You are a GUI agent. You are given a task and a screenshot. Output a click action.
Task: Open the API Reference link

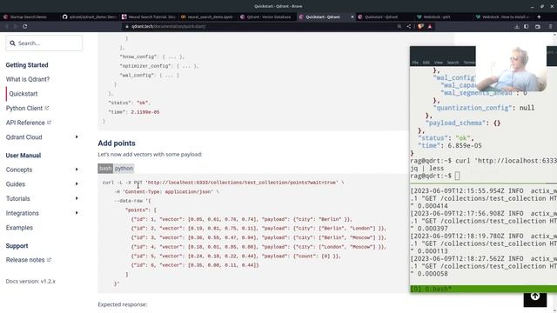click(25, 123)
